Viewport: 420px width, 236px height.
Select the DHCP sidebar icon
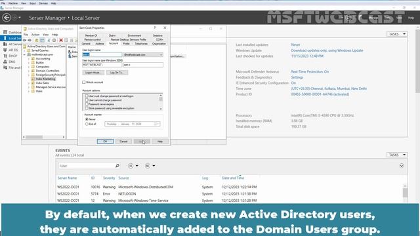click(5, 56)
